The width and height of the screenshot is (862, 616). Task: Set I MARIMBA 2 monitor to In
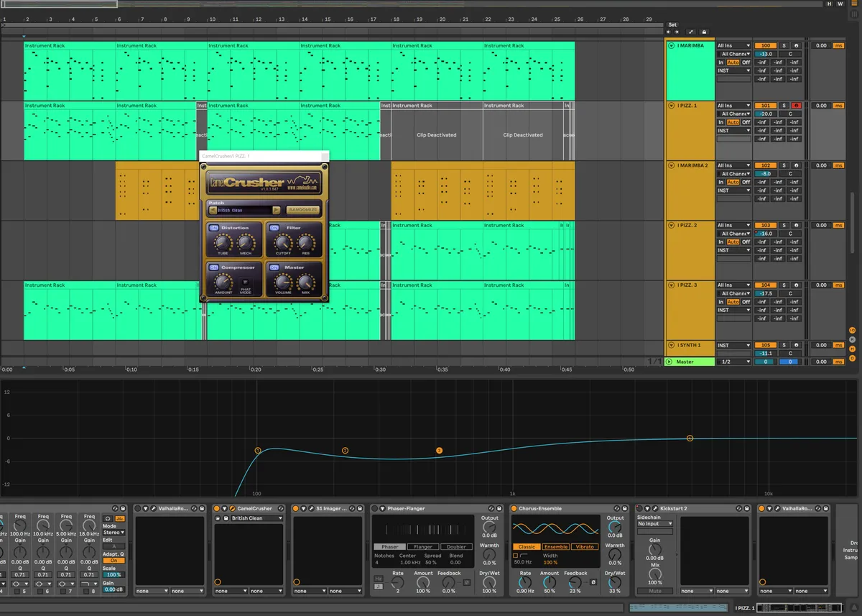point(721,182)
